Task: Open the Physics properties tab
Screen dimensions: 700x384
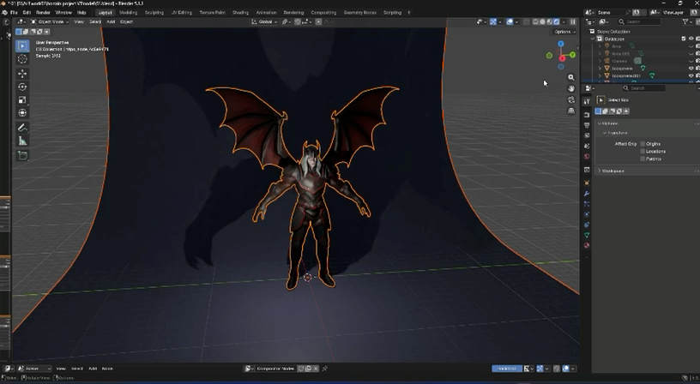Action: (x=587, y=214)
